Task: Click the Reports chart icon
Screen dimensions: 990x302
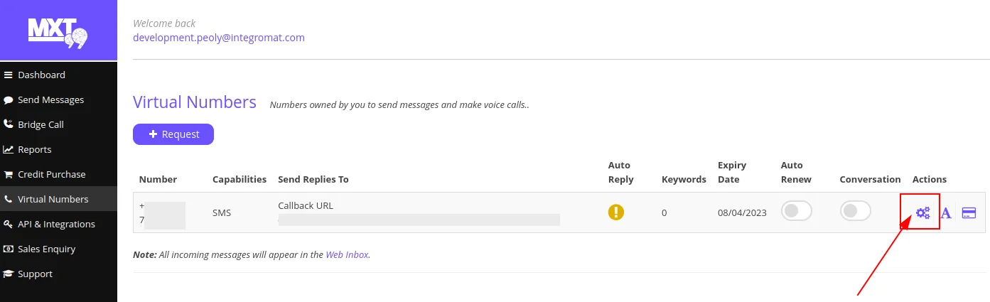Action: 9,149
